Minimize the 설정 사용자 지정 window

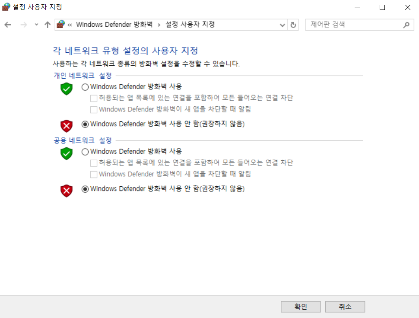coord(357,7)
